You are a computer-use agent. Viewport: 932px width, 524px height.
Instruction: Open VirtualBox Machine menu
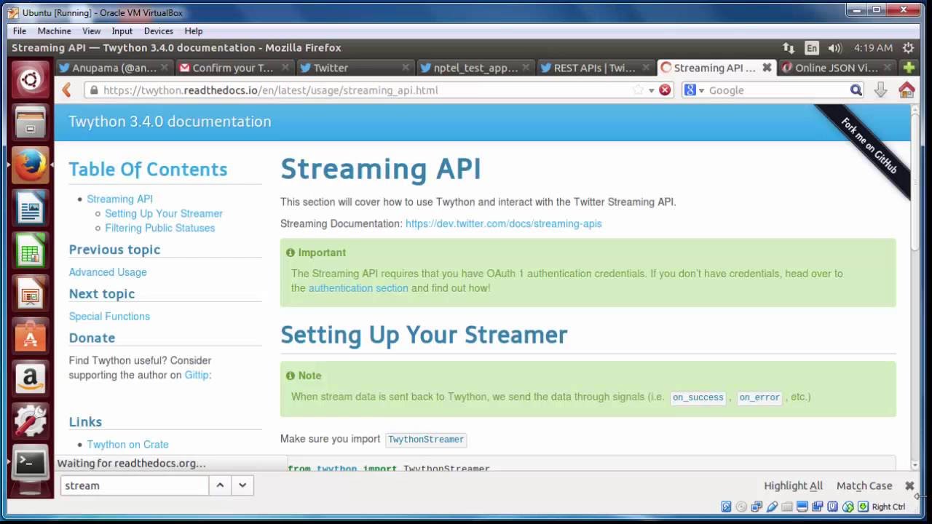pos(55,31)
